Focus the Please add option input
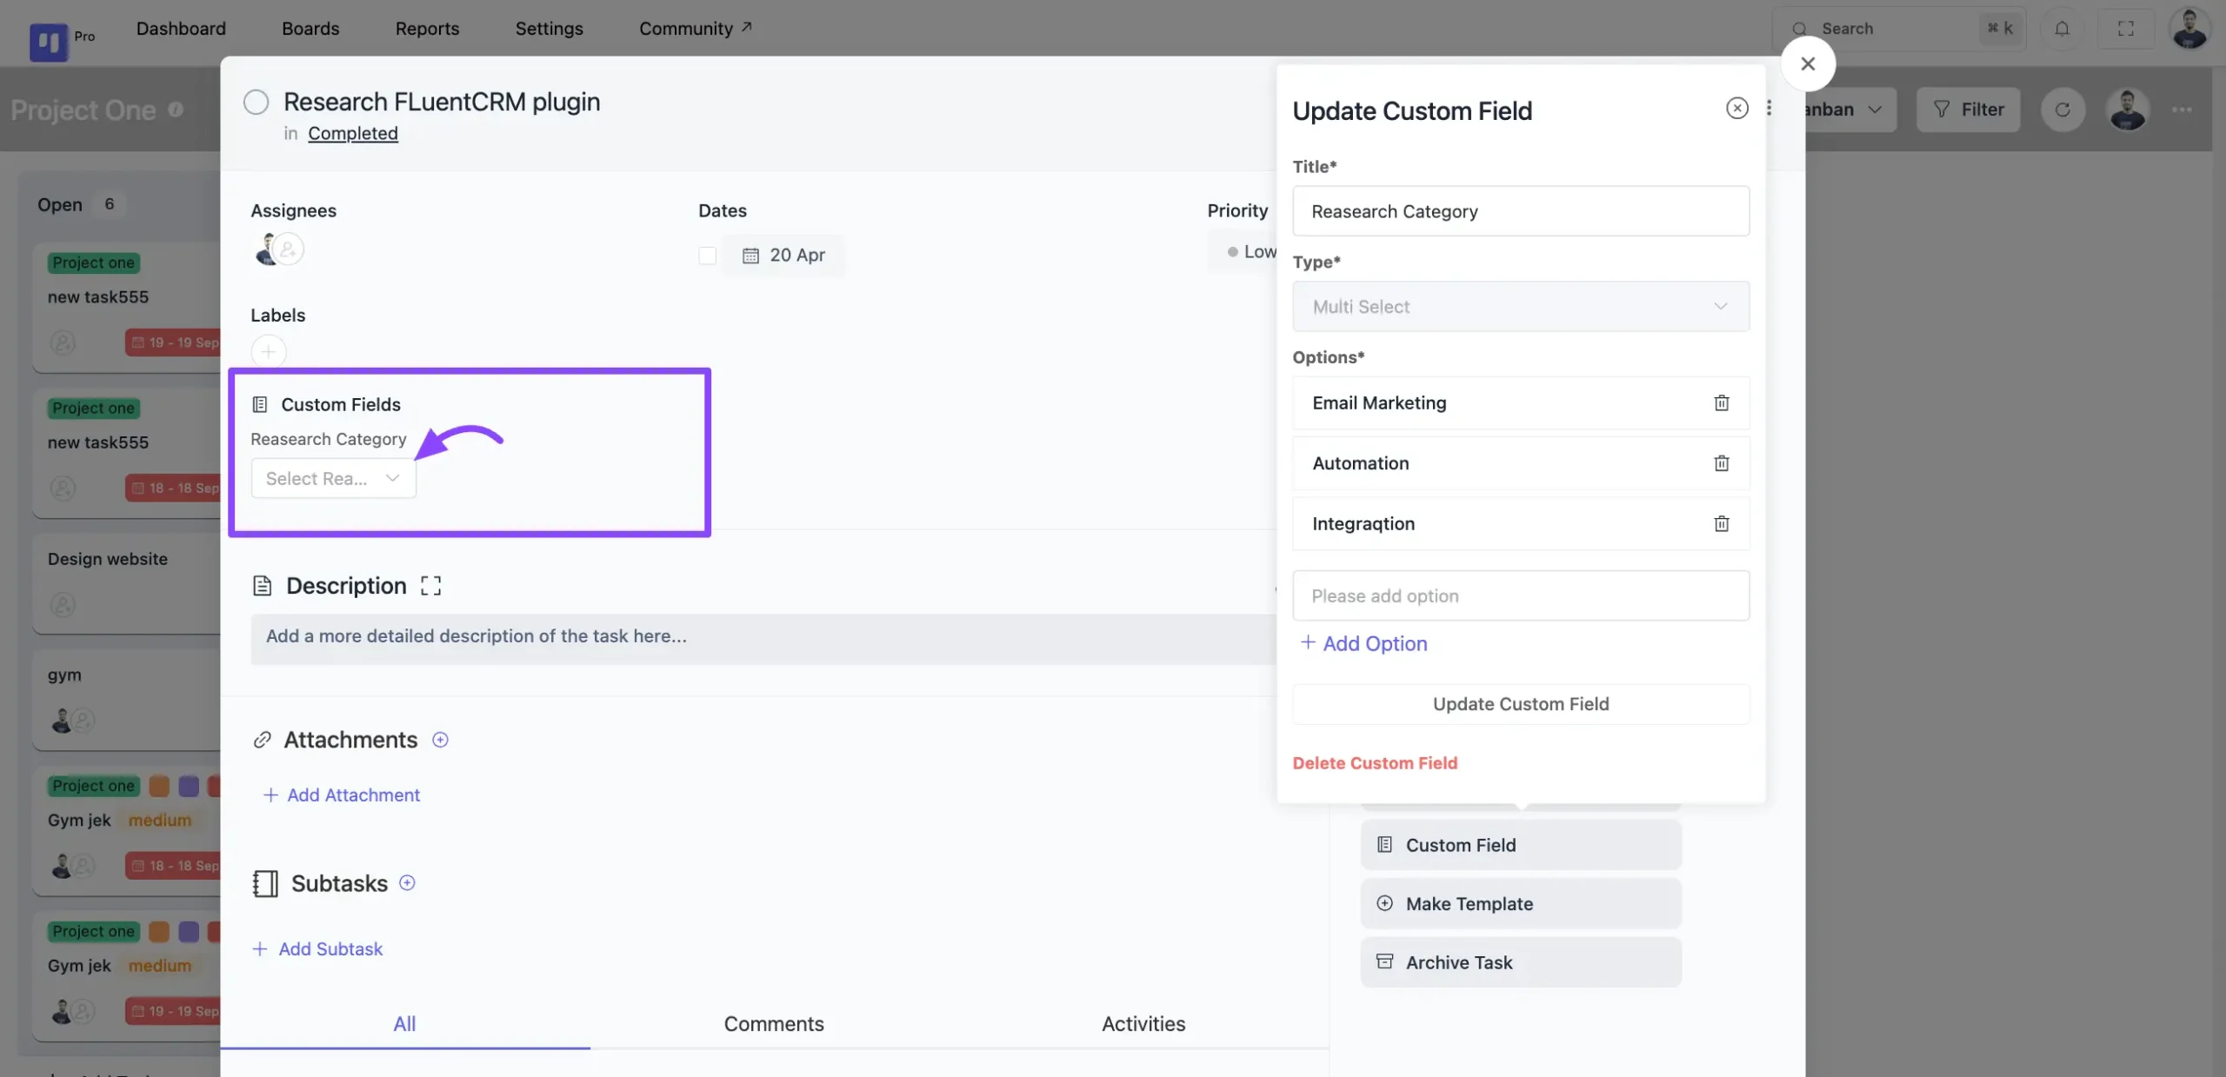This screenshot has width=2226, height=1077. click(1520, 595)
